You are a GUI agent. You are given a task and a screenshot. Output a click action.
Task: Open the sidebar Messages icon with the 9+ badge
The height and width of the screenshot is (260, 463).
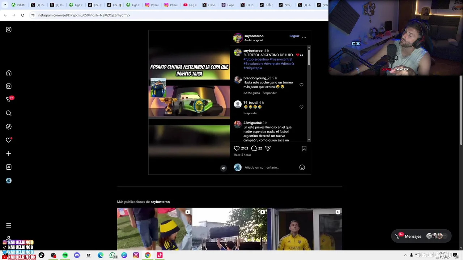tap(9, 99)
